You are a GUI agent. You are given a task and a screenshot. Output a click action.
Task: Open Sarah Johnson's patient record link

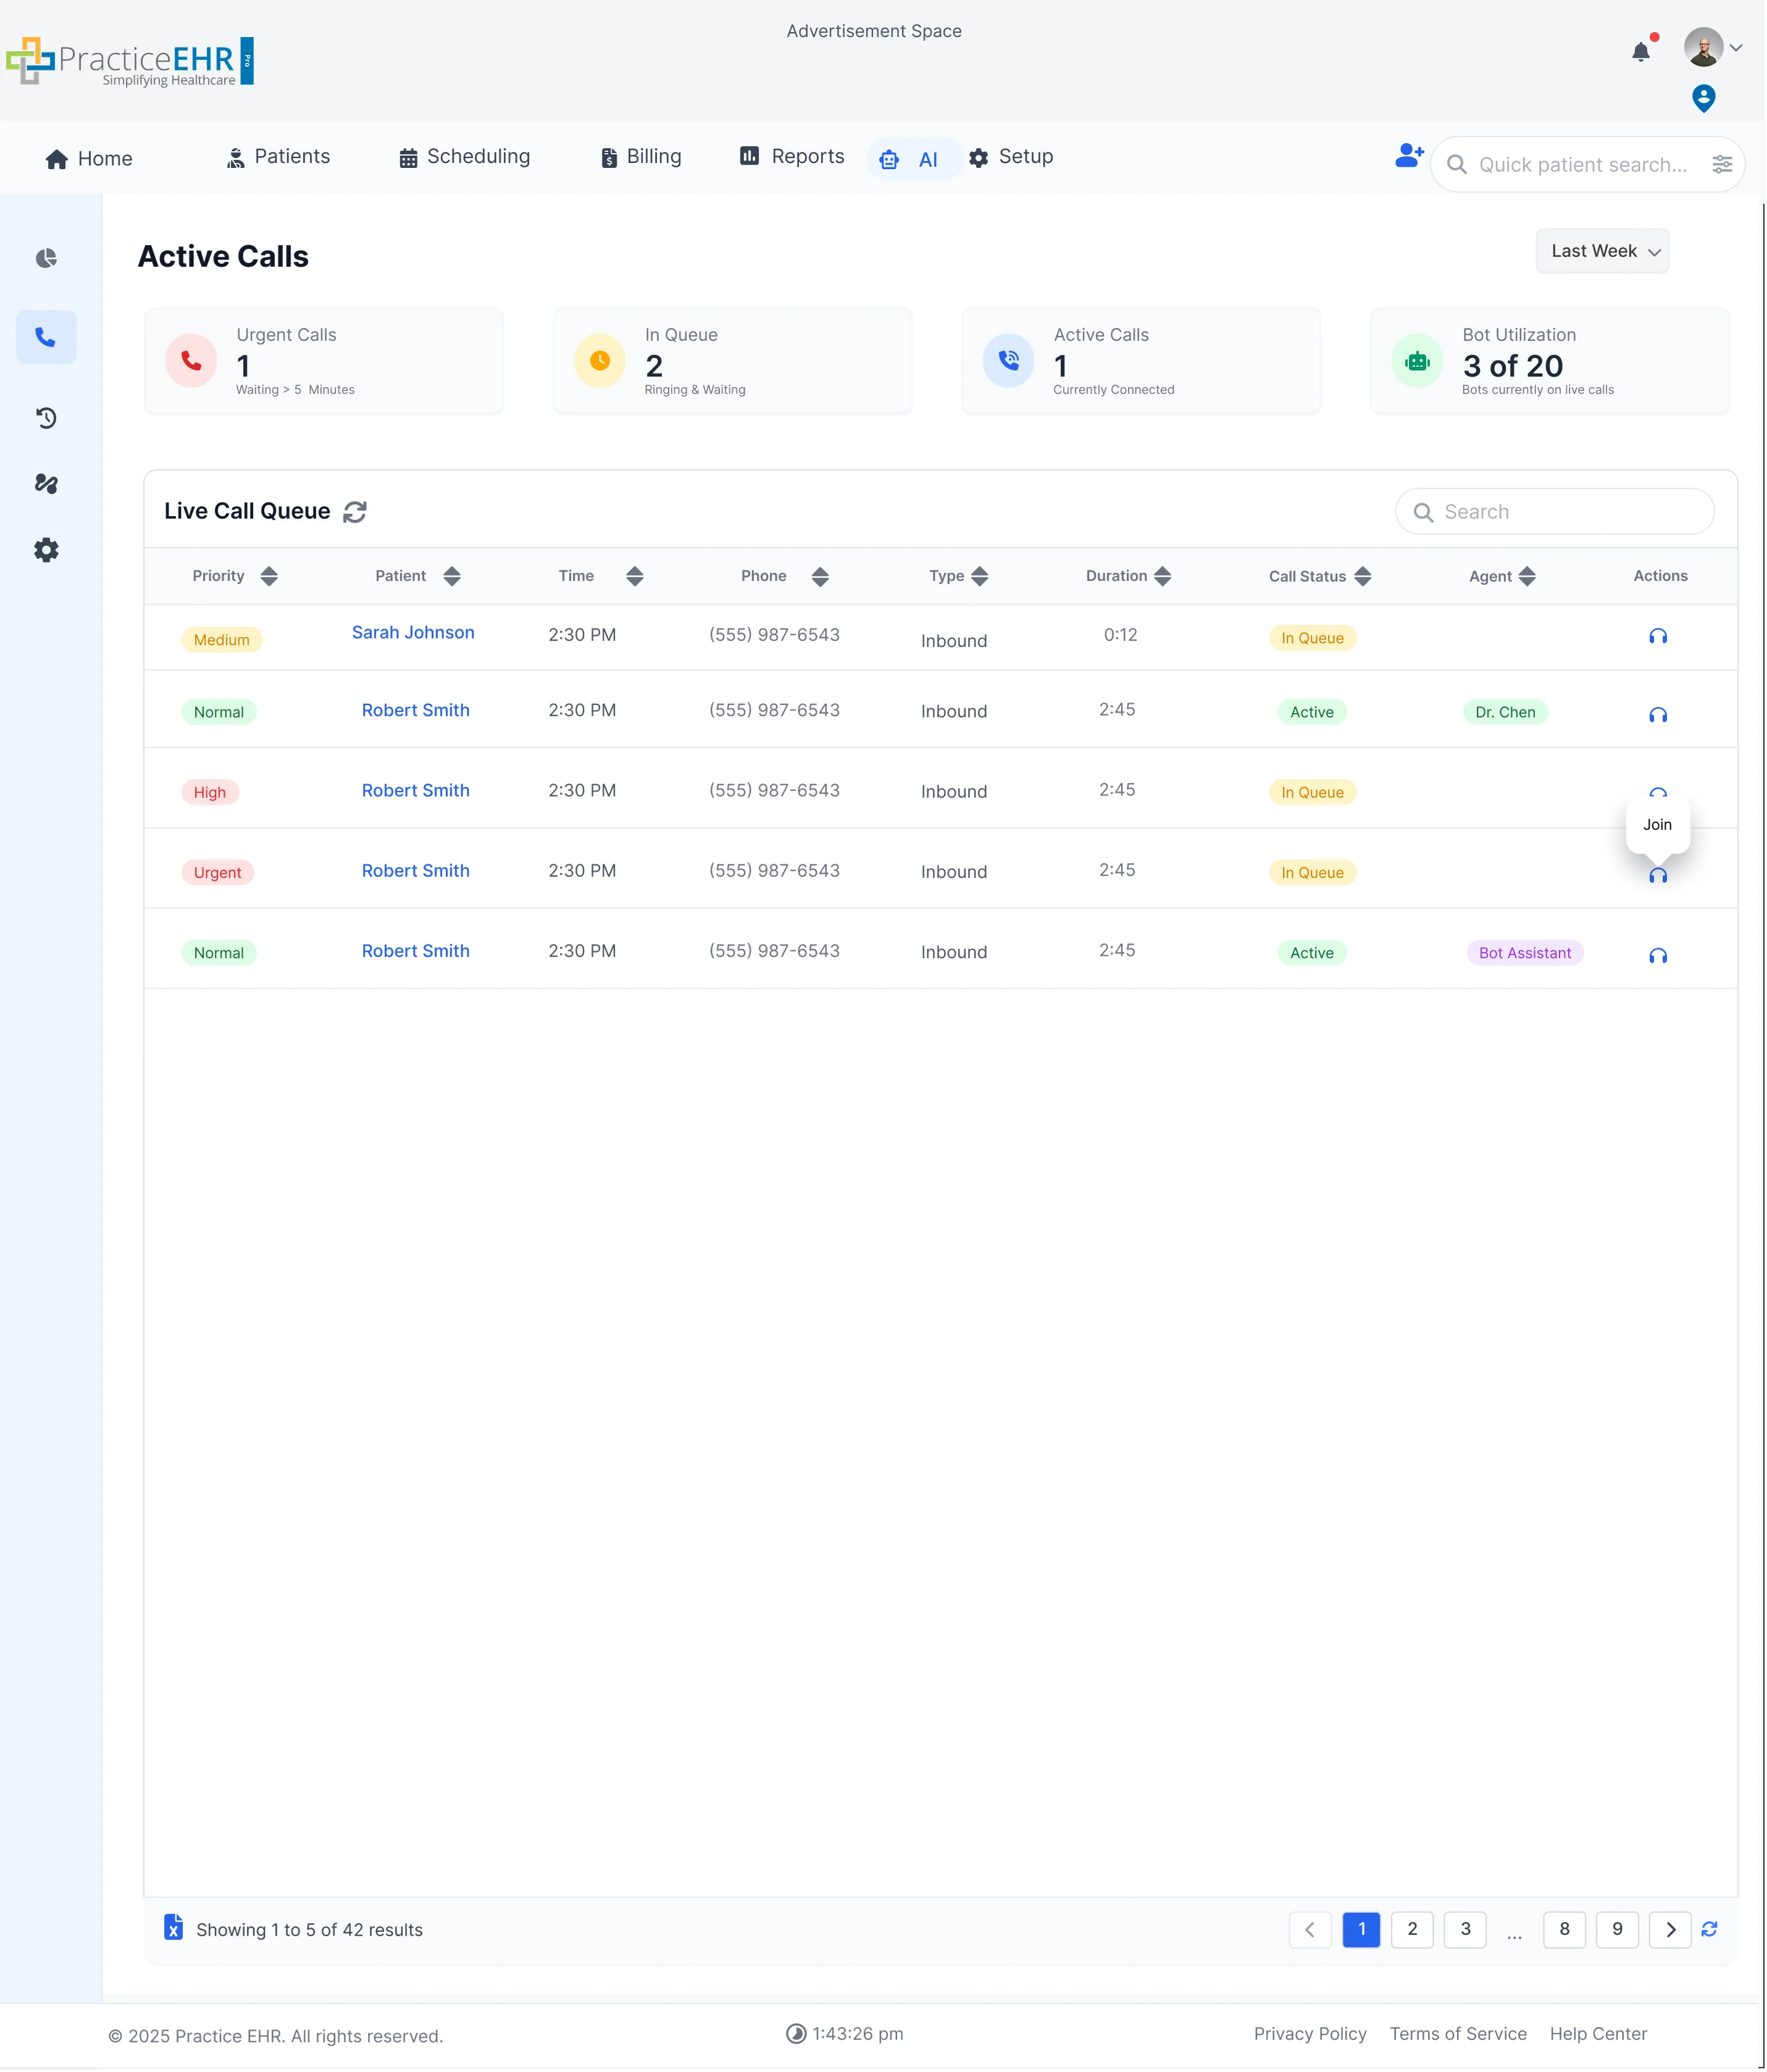click(x=413, y=632)
